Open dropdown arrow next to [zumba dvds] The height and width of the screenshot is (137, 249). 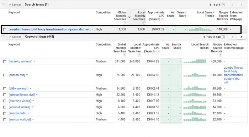[x=28, y=113]
